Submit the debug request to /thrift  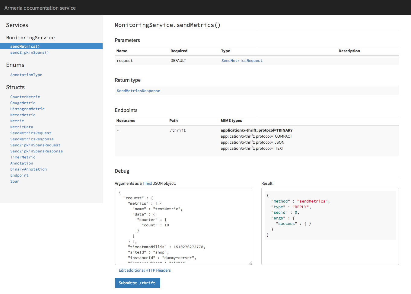(x=137, y=283)
